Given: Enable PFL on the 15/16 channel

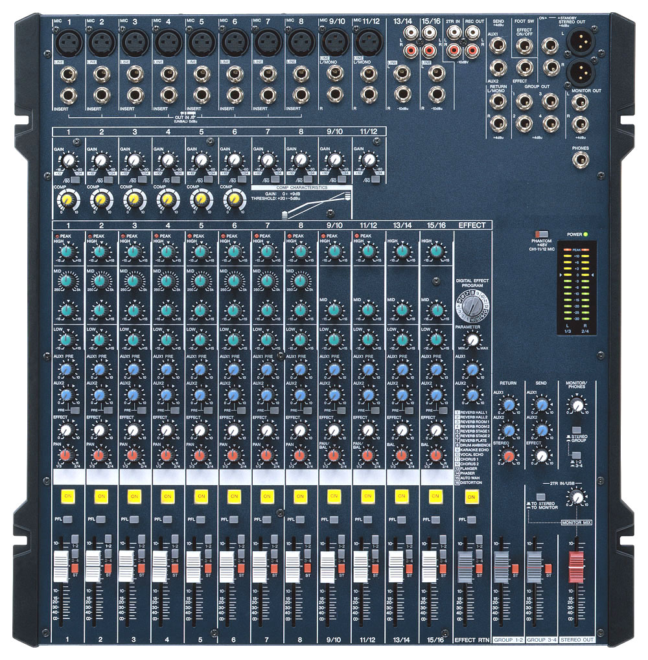Looking at the screenshot, I should point(435,519).
